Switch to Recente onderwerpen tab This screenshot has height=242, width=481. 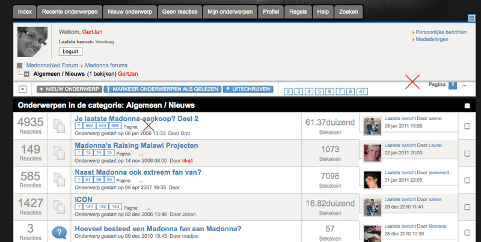(70, 12)
